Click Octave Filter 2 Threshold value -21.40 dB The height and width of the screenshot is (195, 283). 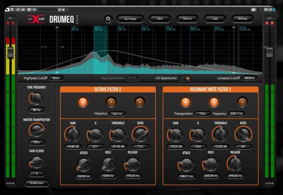(x=118, y=146)
